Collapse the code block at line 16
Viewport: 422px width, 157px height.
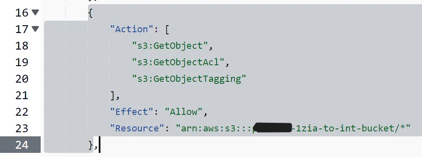35,12
